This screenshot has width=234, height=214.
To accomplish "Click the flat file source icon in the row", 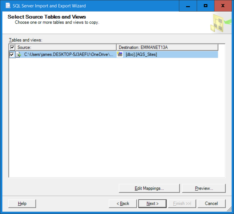I will point(19,54).
